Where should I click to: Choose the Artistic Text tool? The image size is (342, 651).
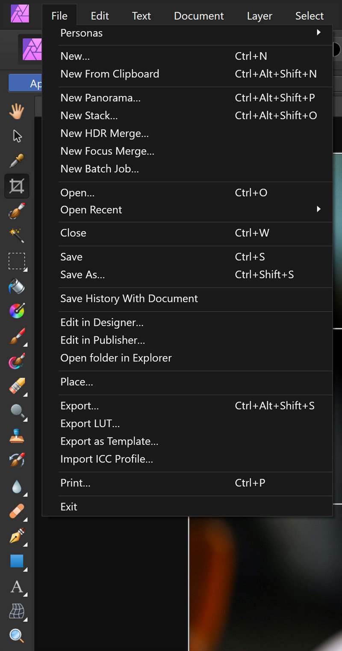17,586
